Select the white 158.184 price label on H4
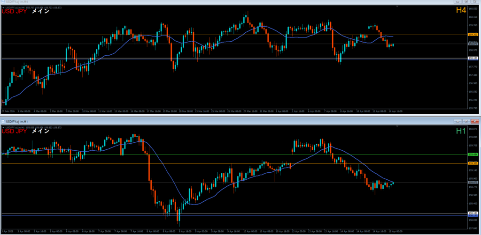 pos(473,58)
